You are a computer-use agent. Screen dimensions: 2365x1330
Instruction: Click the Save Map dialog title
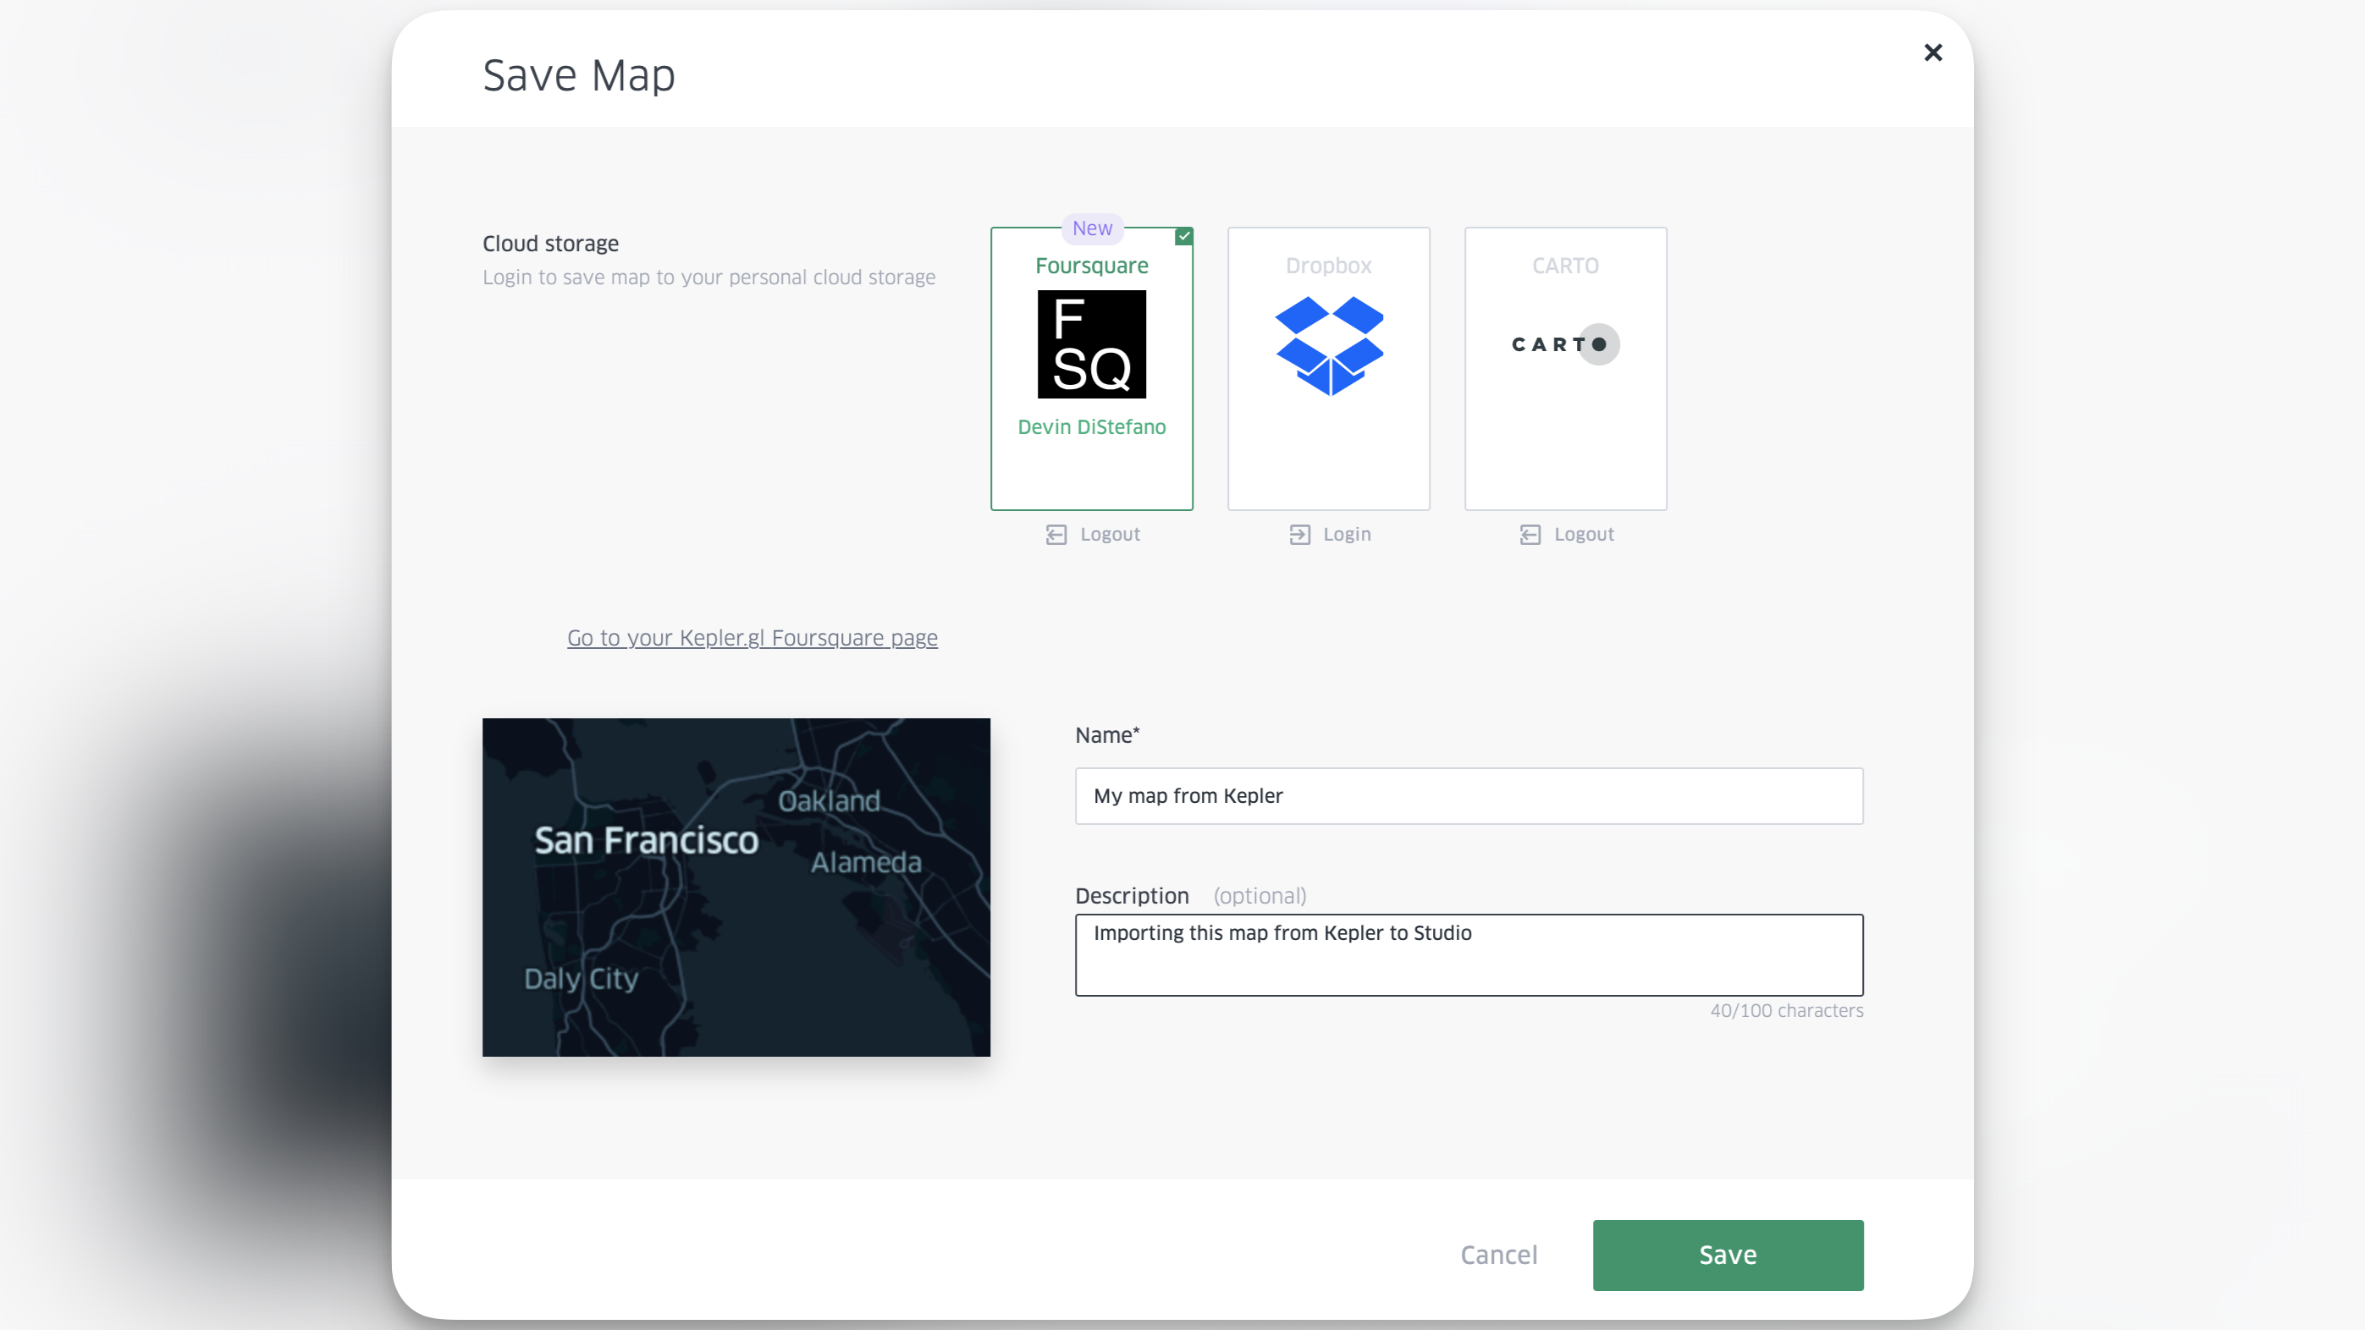tap(579, 75)
